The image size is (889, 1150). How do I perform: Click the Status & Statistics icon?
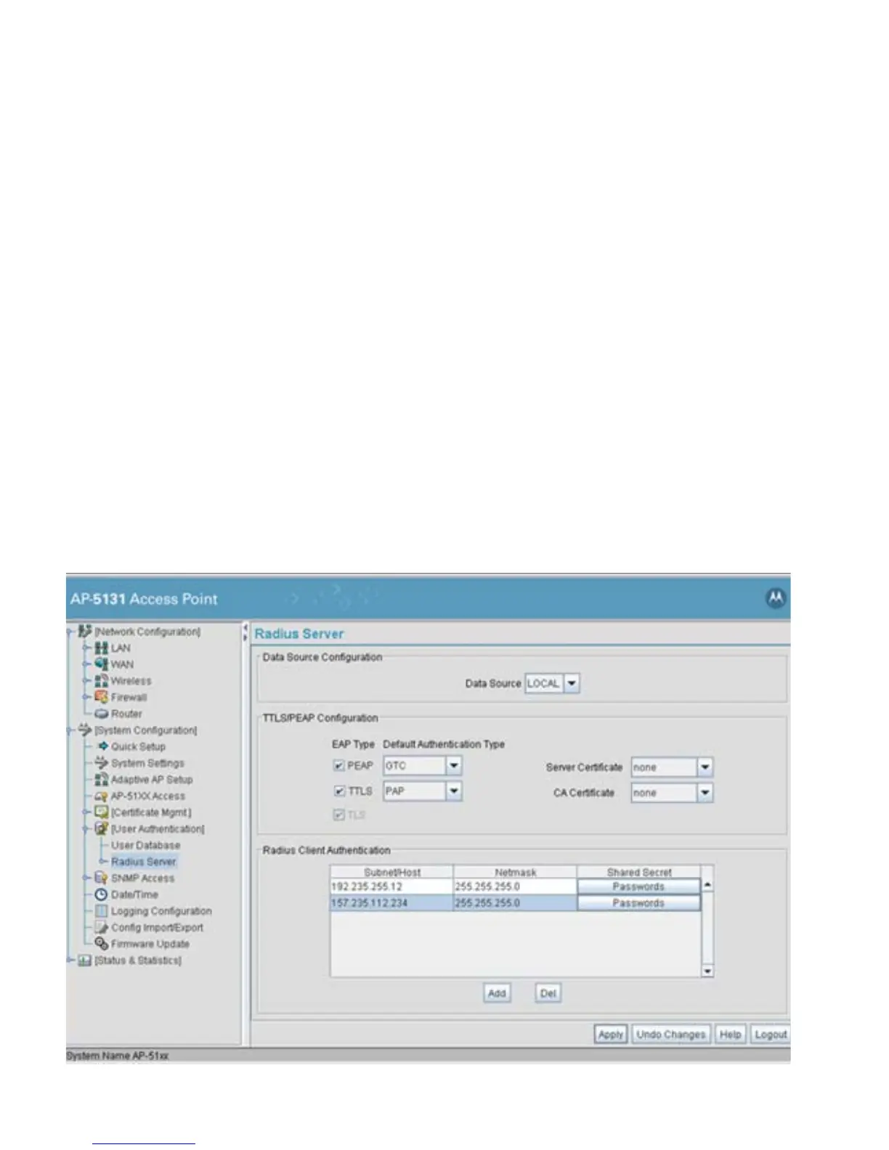[x=86, y=961]
